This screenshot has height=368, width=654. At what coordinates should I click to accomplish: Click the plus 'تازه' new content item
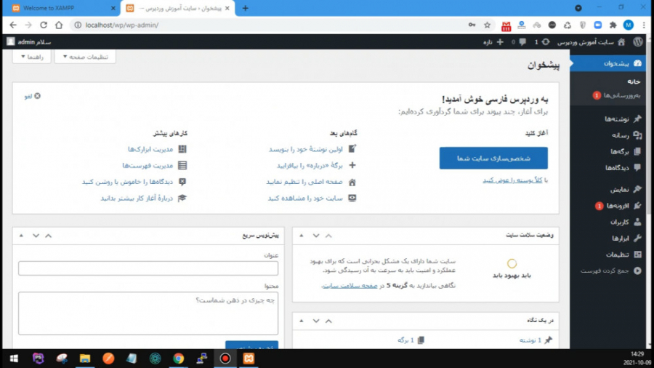493,41
